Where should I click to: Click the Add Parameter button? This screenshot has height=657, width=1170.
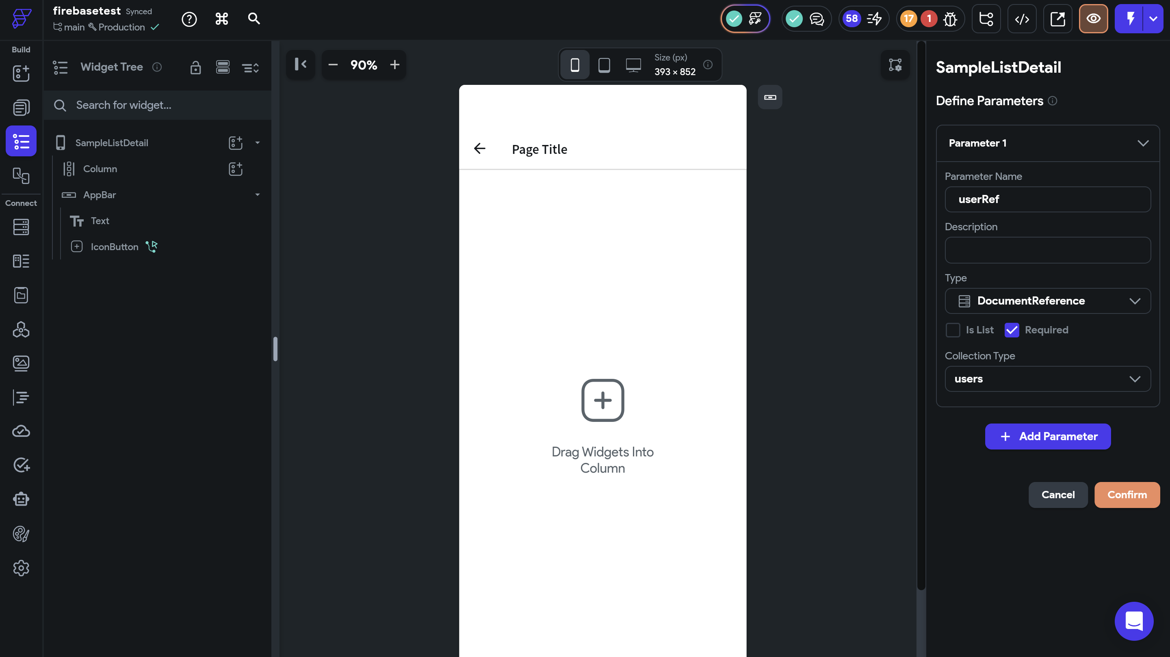tap(1047, 437)
